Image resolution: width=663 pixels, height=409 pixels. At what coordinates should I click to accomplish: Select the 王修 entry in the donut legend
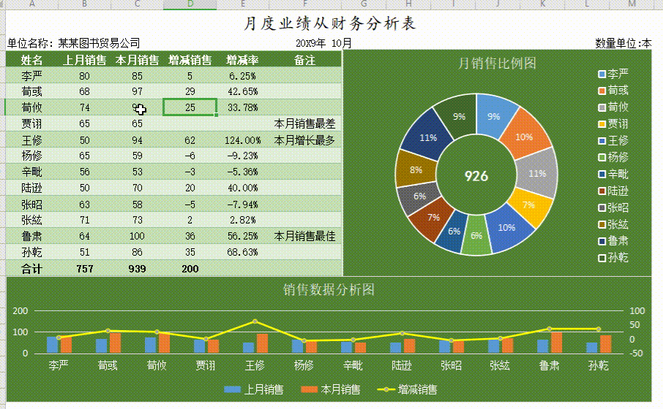tap(613, 140)
